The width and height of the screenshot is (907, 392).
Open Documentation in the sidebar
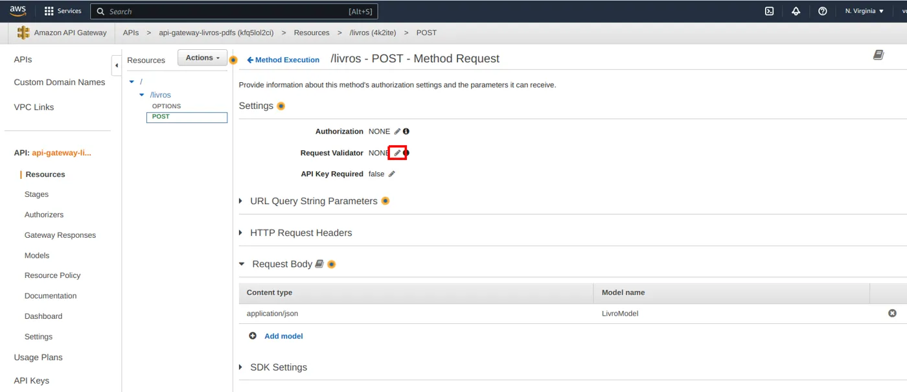click(x=51, y=295)
